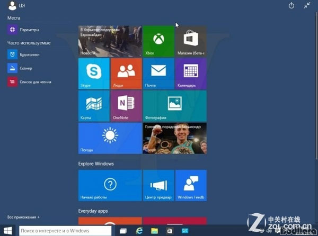
Task: Click the Поиск в интернете search box
Action: [x=65, y=231]
